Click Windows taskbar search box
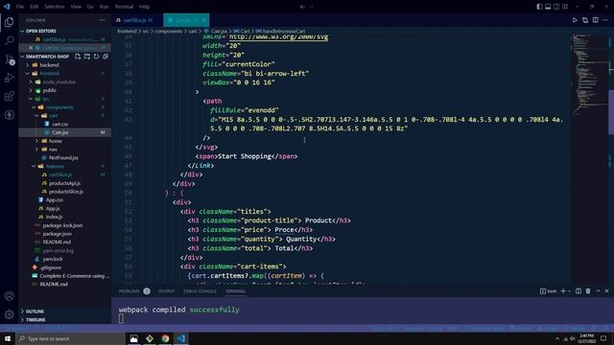The image size is (614, 345). (x=70, y=338)
